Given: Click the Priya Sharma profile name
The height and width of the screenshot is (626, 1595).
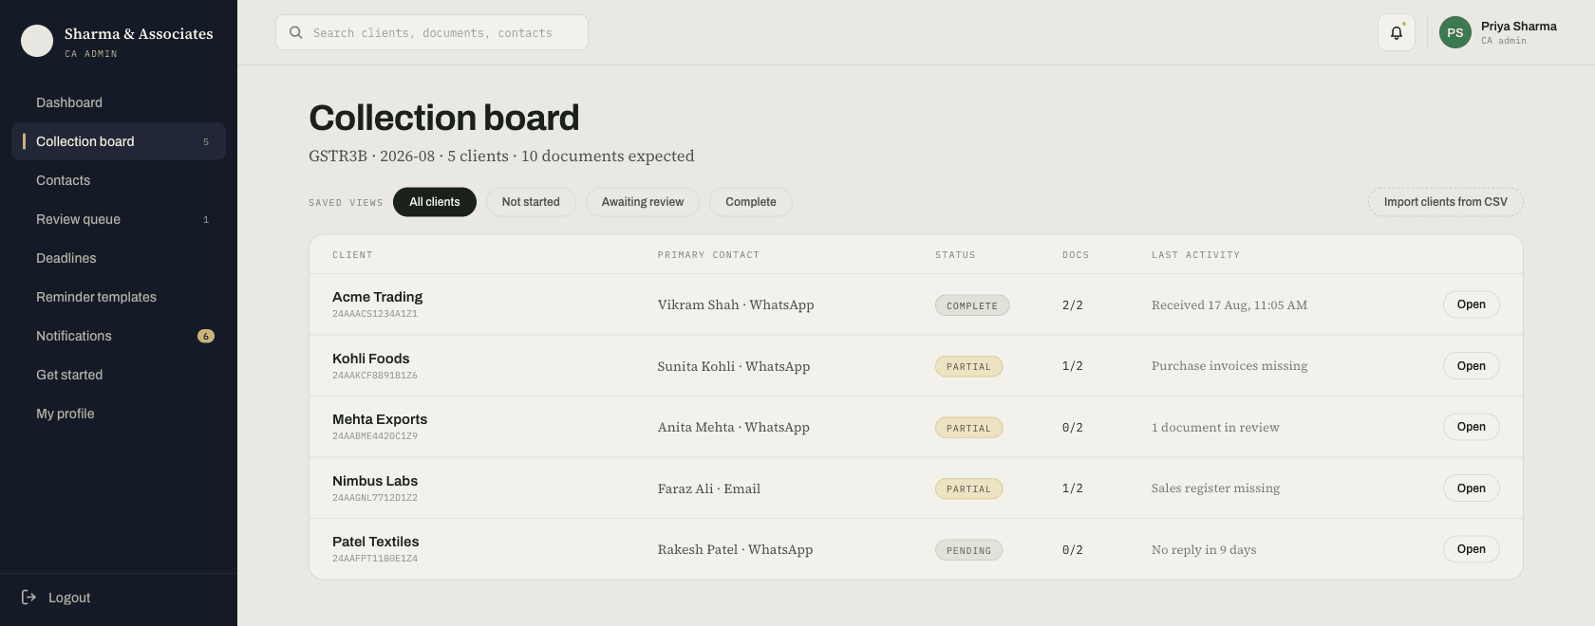Looking at the screenshot, I should tap(1518, 27).
